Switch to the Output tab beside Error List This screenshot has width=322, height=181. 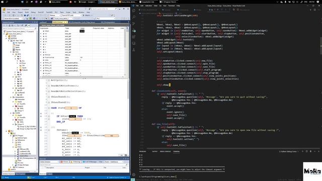(x=50, y=174)
